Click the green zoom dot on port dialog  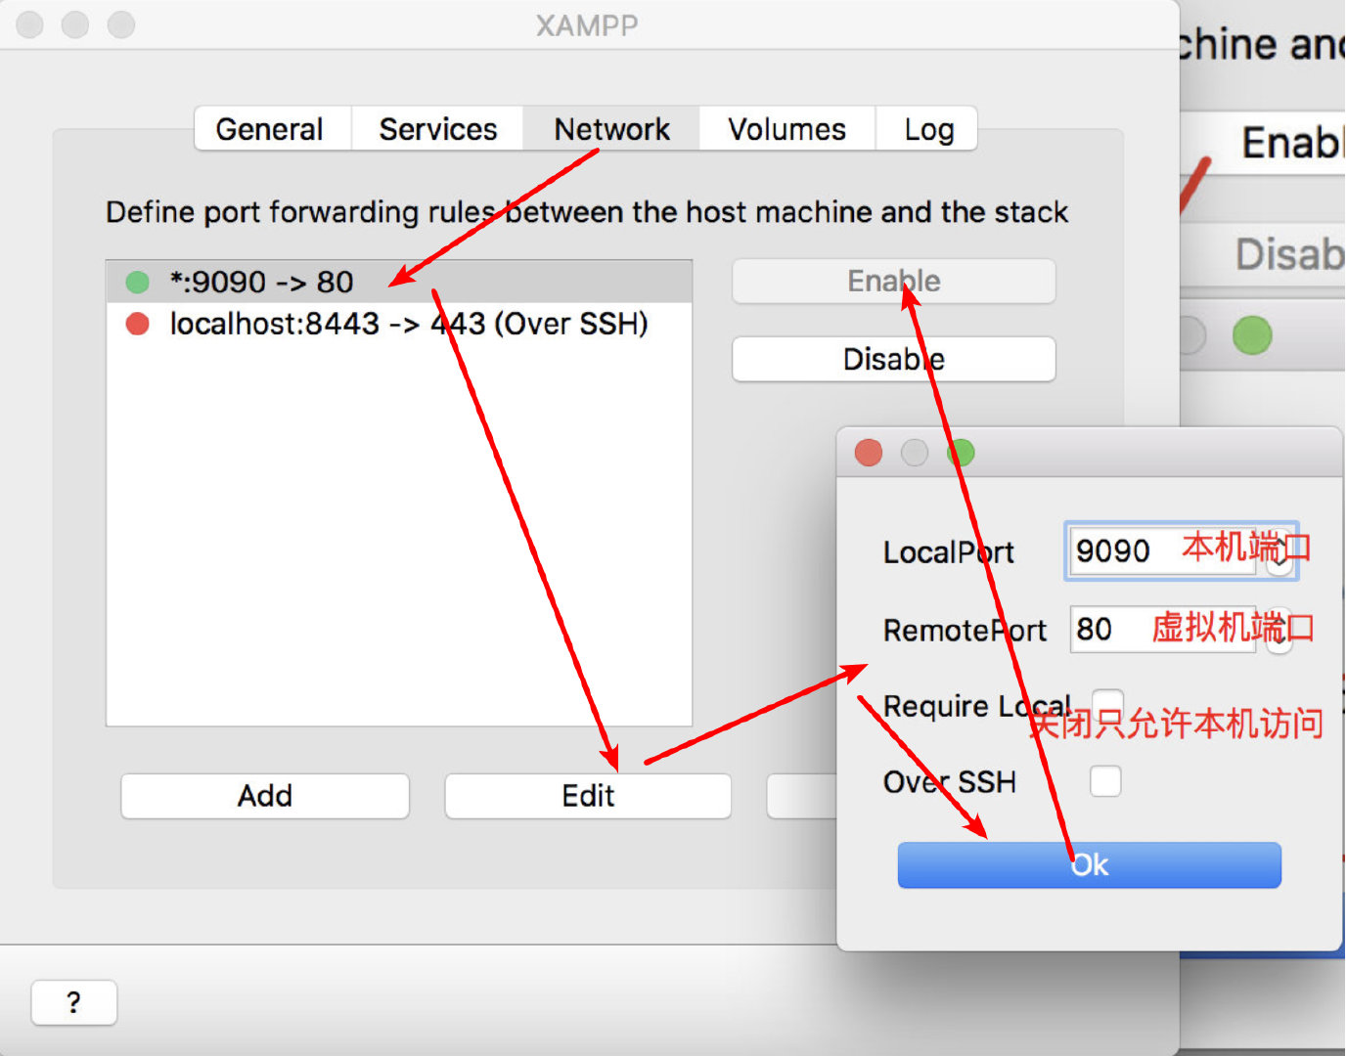point(961,453)
